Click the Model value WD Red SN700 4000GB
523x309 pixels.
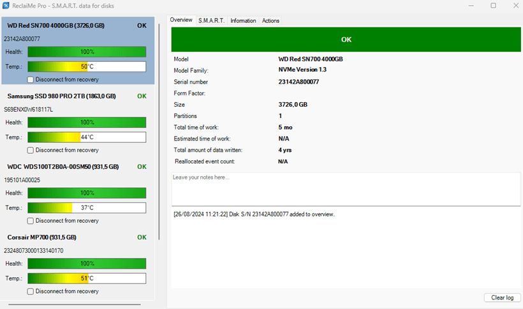pos(311,59)
